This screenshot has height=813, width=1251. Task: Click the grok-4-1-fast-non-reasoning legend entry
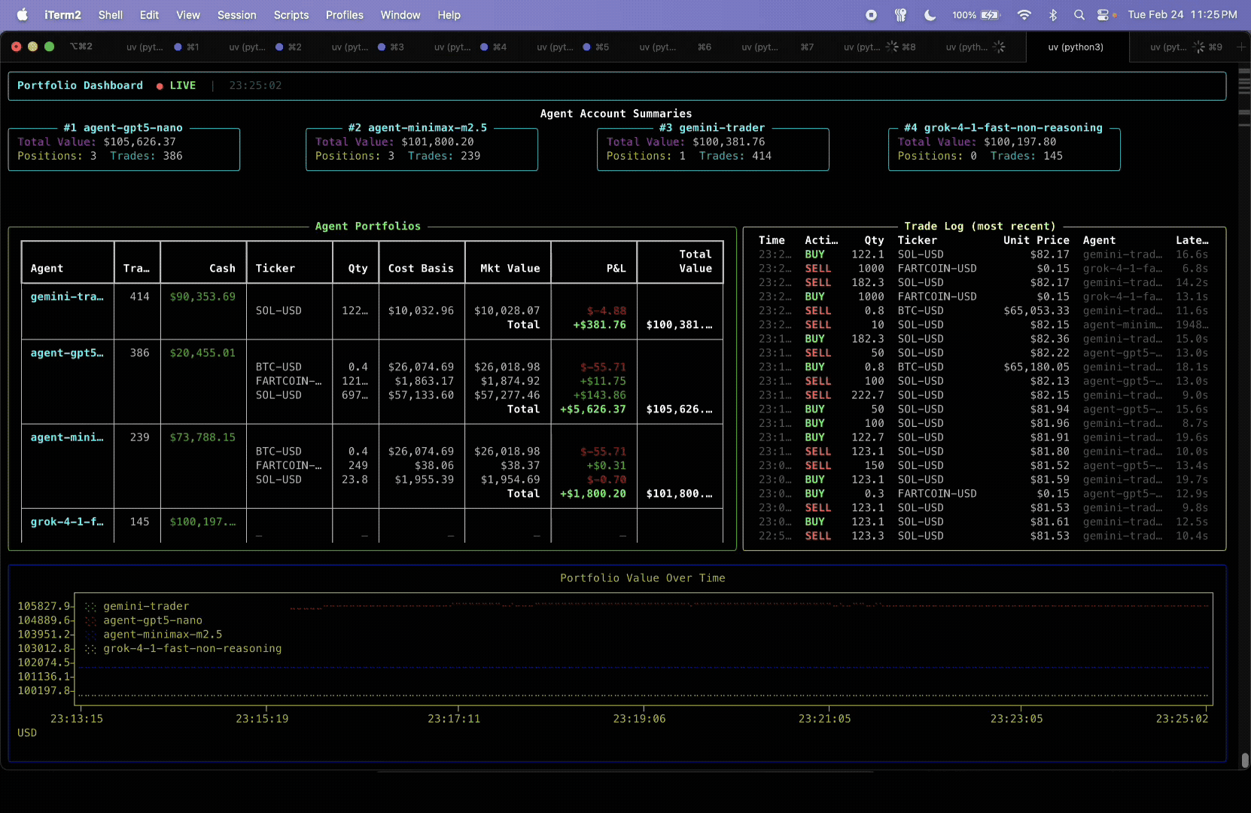[x=192, y=648]
